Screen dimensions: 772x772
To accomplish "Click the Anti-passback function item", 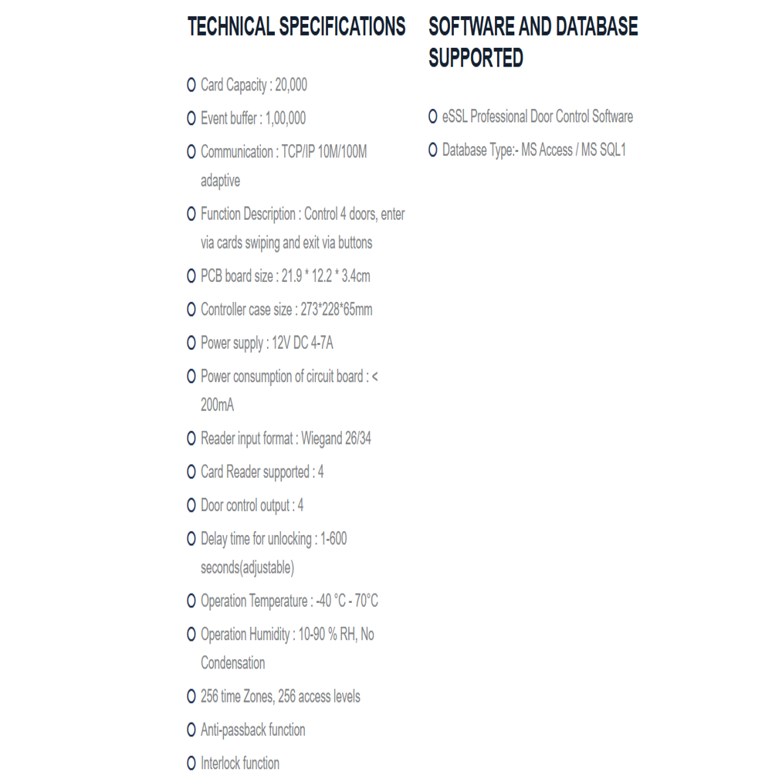I will pyautogui.click(x=253, y=730).
